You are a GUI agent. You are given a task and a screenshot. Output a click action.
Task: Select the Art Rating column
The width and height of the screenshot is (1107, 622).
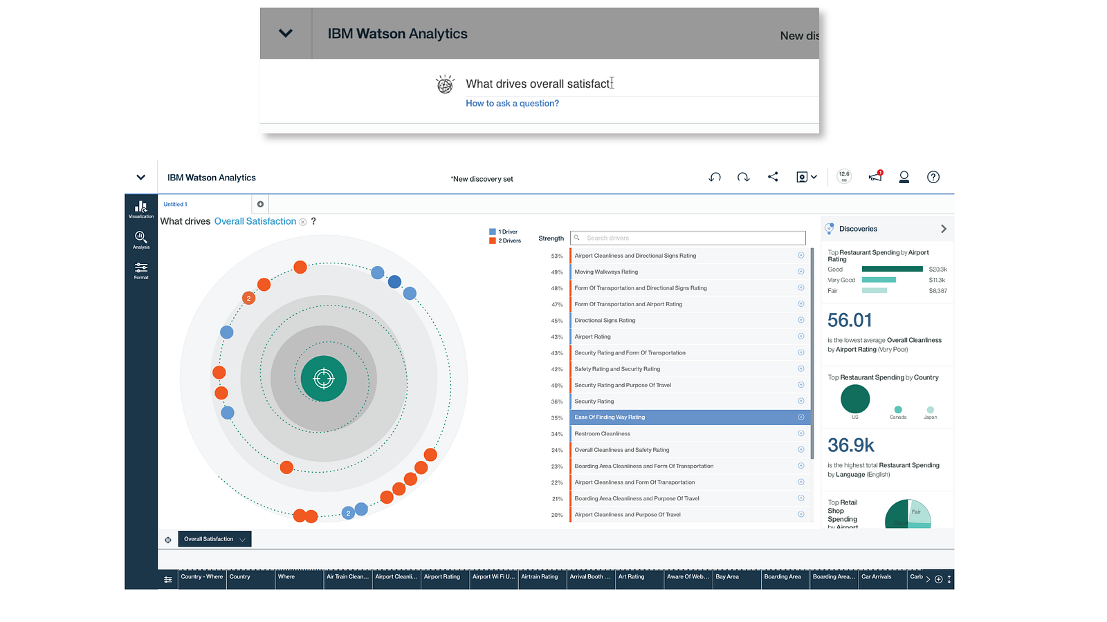click(640, 579)
